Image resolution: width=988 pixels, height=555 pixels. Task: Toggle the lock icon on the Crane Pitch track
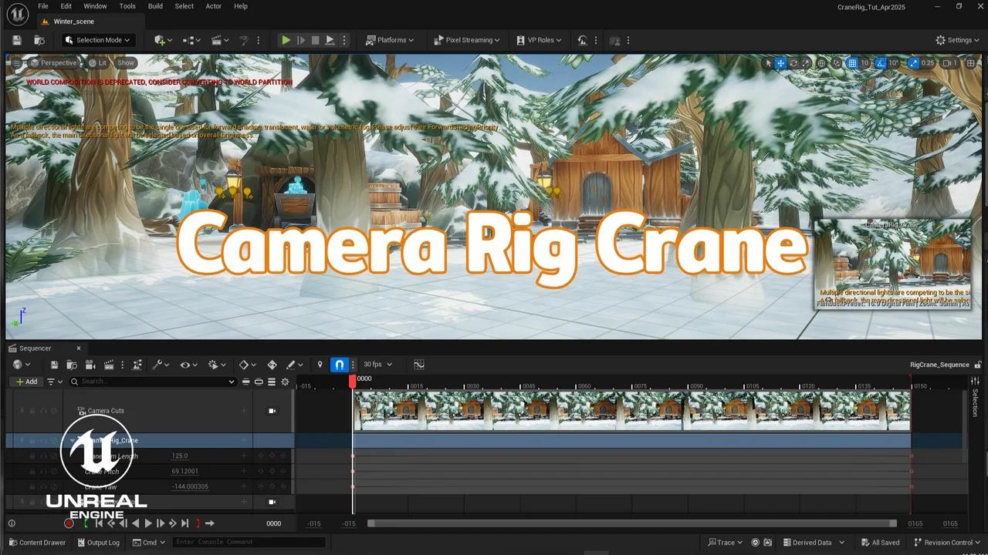pyautogui.click(x=32, y=471)
